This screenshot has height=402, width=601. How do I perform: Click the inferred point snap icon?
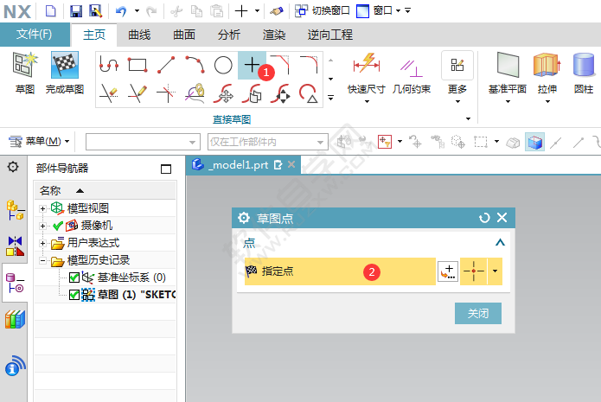(x=474, y=271)
